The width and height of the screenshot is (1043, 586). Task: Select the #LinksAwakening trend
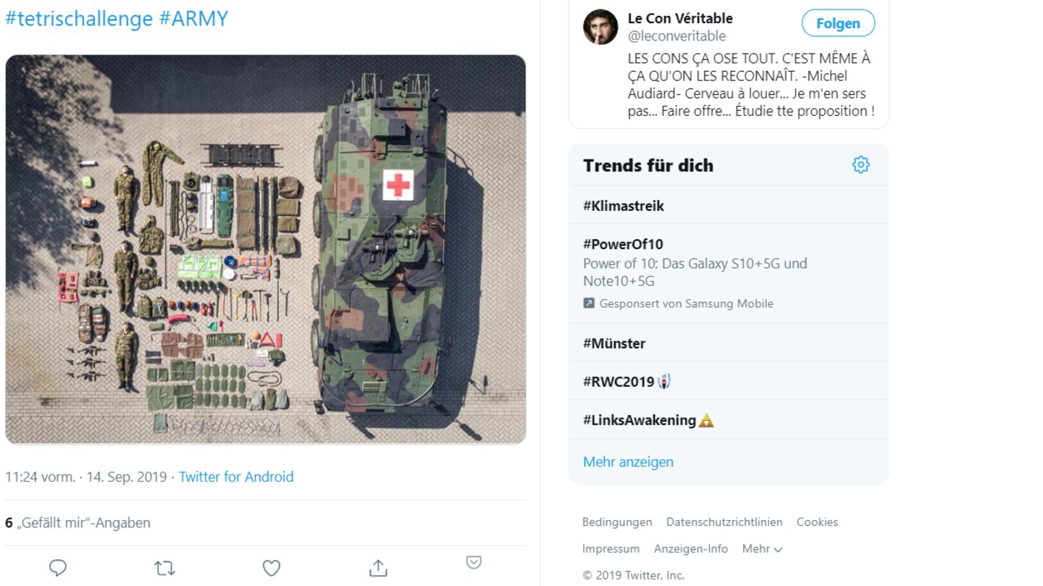640,420
